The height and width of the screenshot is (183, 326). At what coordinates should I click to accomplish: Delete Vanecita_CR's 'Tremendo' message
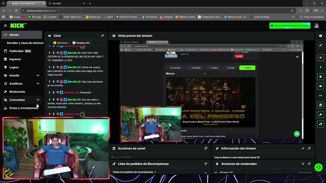tap(49, 93)
